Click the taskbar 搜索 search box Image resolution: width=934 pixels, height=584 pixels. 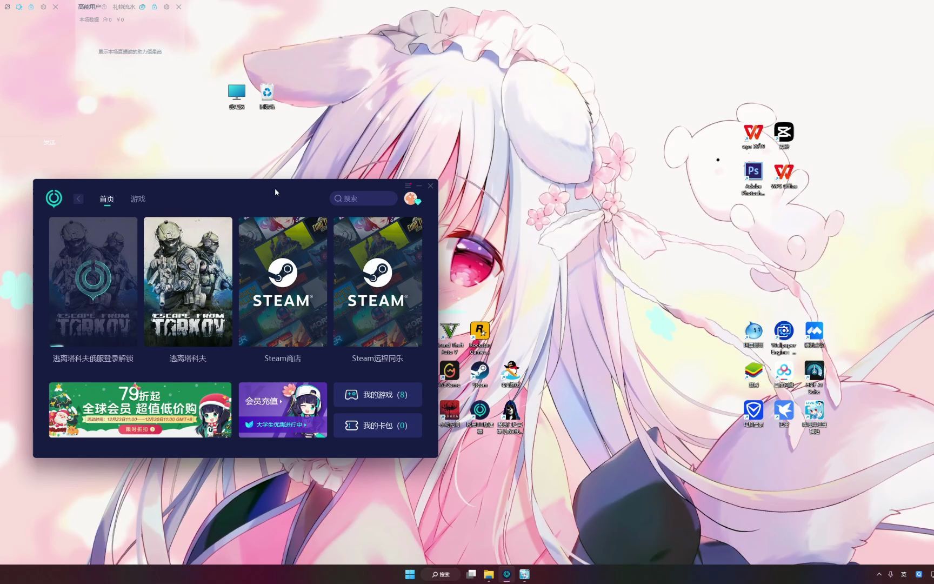[x=441, y=574]
